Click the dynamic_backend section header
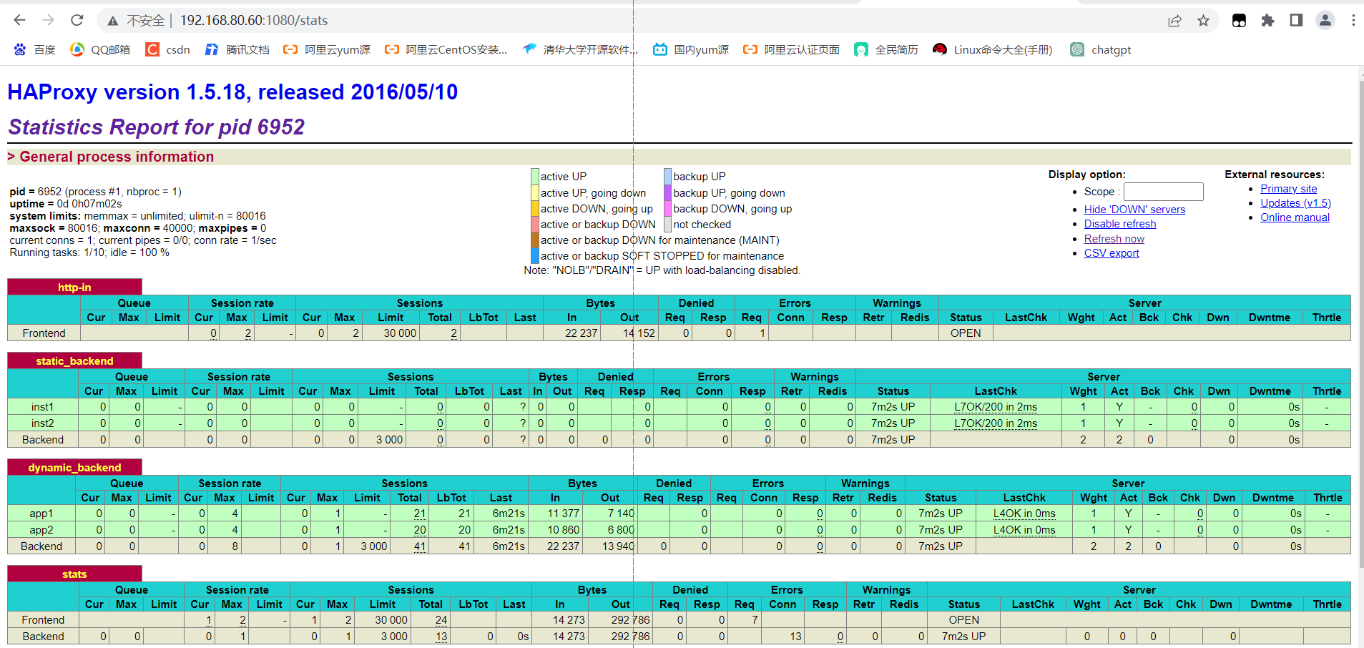The width and height of the screenshot is (1364, 648). point(74,467)
